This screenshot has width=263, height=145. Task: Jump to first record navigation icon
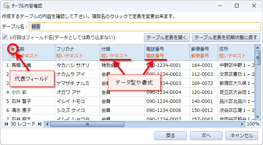(x=6, y=124)
